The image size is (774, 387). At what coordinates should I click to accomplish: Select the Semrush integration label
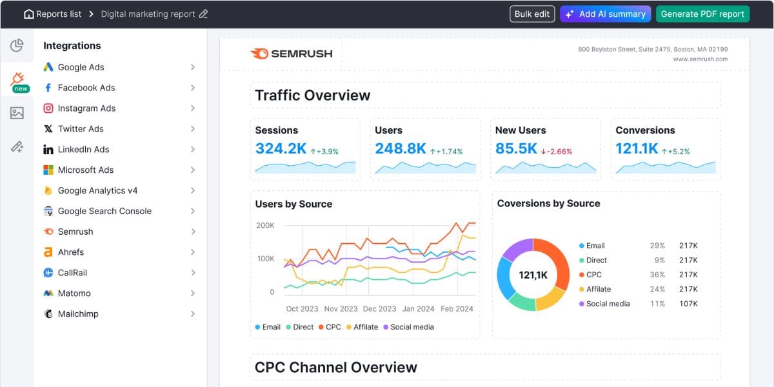click(x=75, y=232)
